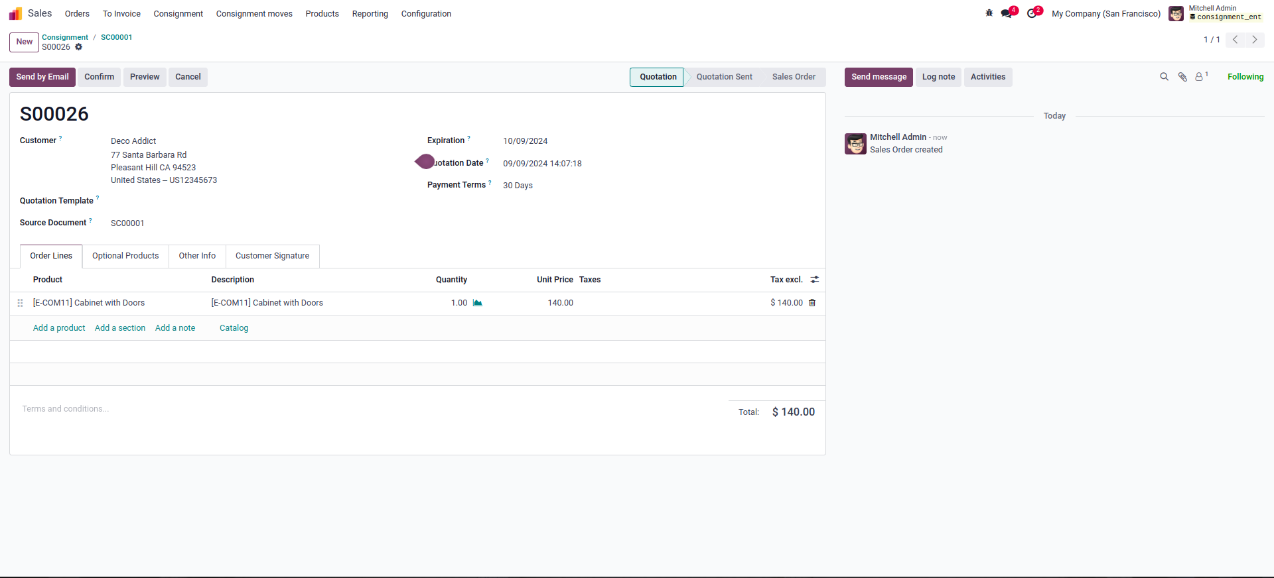Open forecast chart icon next to quantity
Image resolution: width=1274 pixels, height=578 pixels.
[477, 303]
